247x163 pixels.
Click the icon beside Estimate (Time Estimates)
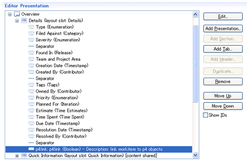pos(31,111)
